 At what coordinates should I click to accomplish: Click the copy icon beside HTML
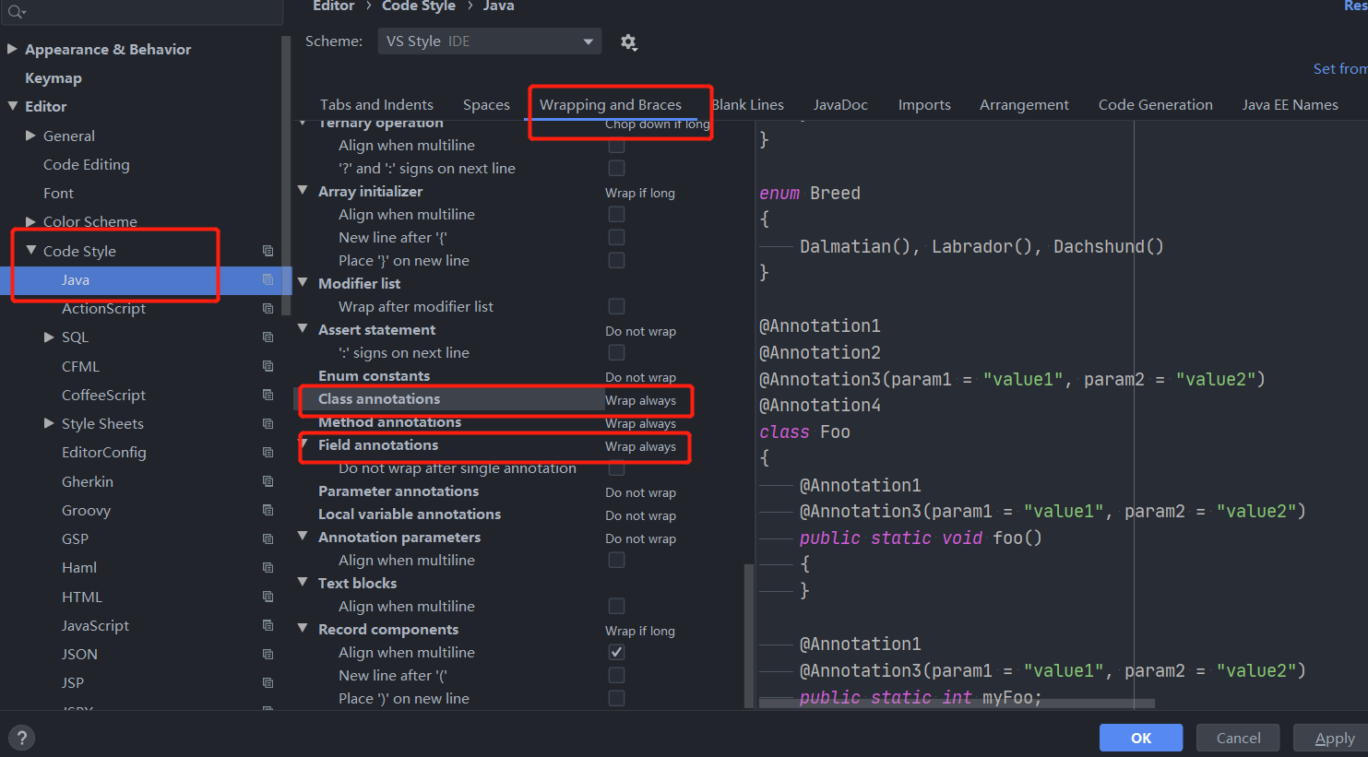tap(268, 597)
